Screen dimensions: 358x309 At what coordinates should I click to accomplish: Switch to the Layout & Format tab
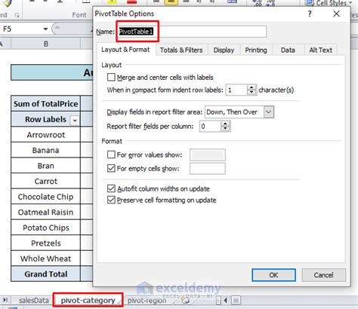click(125, 50)
